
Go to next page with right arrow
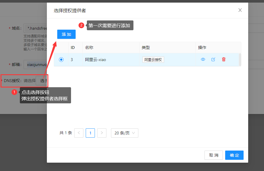pyautogui.click(x=102, y=133)
